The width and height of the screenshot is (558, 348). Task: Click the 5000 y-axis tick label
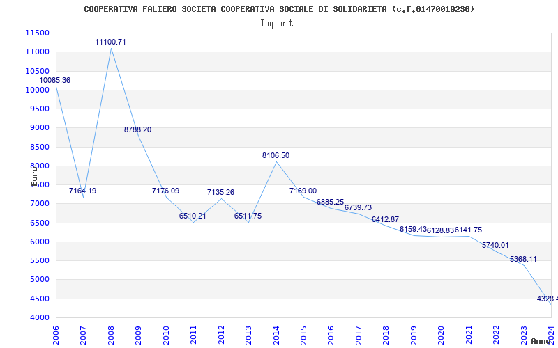[x=39, y=280]
